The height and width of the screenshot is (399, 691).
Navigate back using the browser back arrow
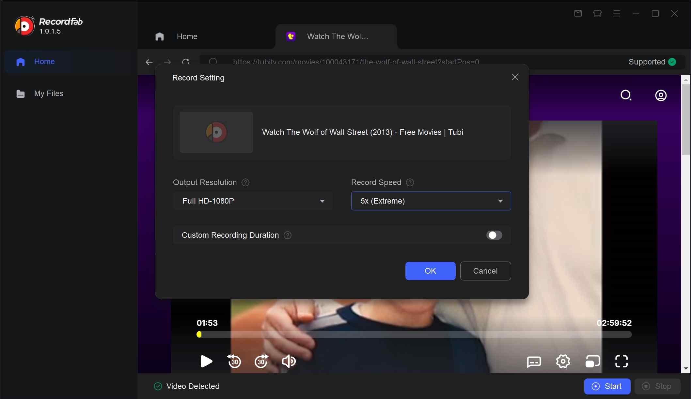(x=149, y=62)
